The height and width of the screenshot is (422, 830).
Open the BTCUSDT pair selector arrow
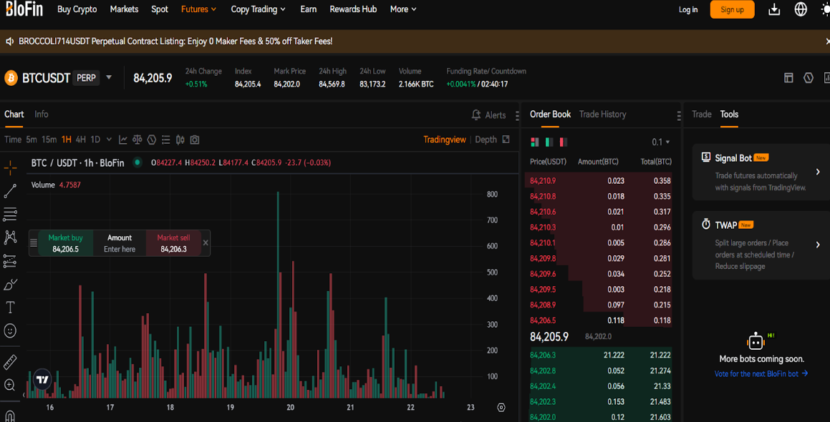pos(109,77)
